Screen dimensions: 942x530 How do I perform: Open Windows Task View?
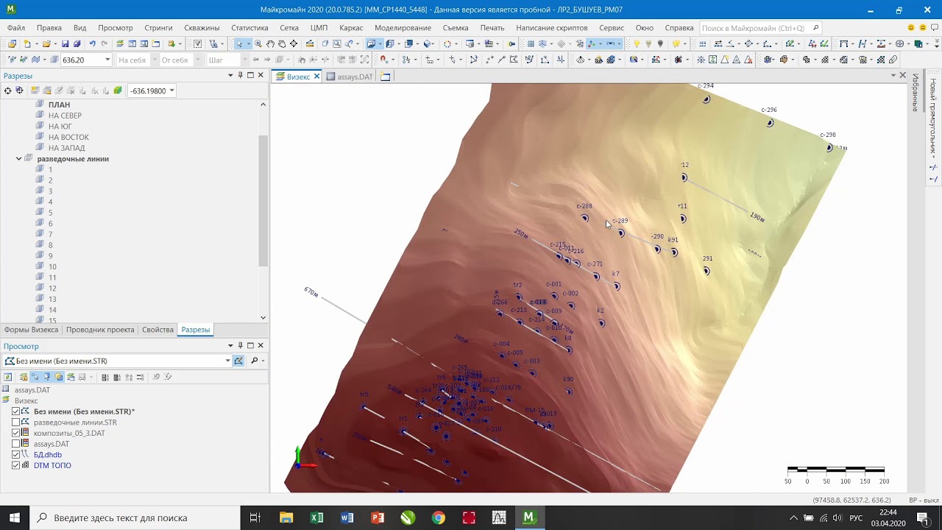tap(255, 517)
